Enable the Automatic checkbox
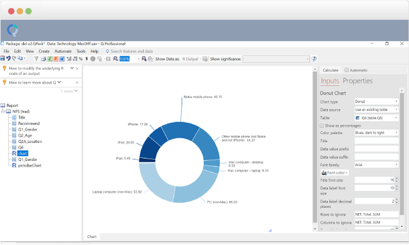Image resolution: width=409 pixels, height=245 pixels. [347, 70]
